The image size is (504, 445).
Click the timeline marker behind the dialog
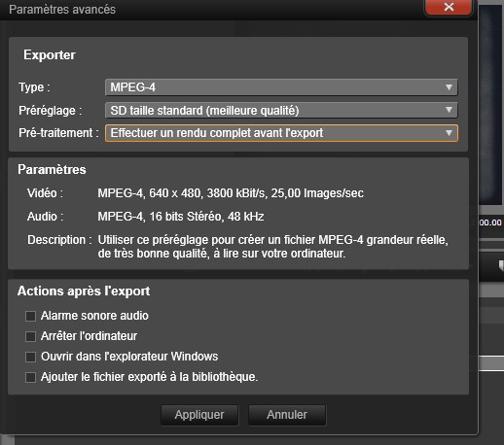[501, 265]
